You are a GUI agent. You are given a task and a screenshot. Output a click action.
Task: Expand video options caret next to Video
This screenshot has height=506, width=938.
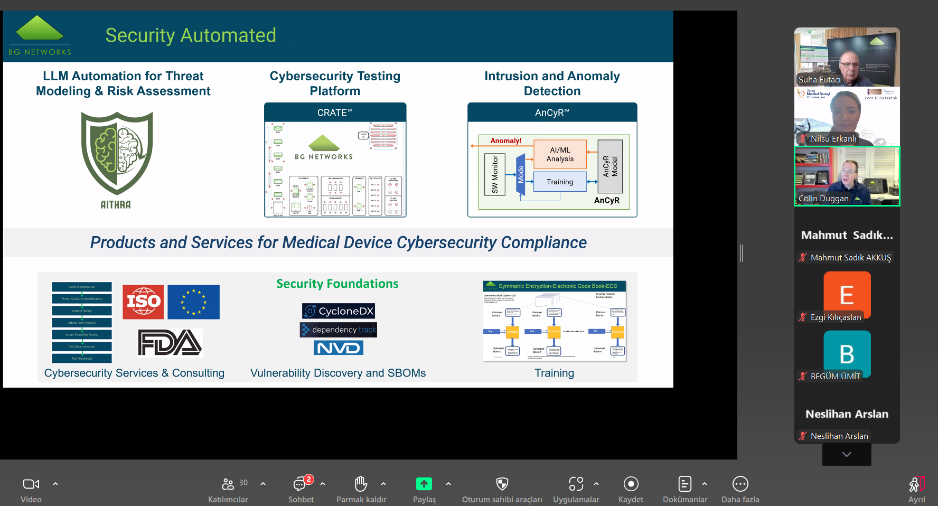55,484
